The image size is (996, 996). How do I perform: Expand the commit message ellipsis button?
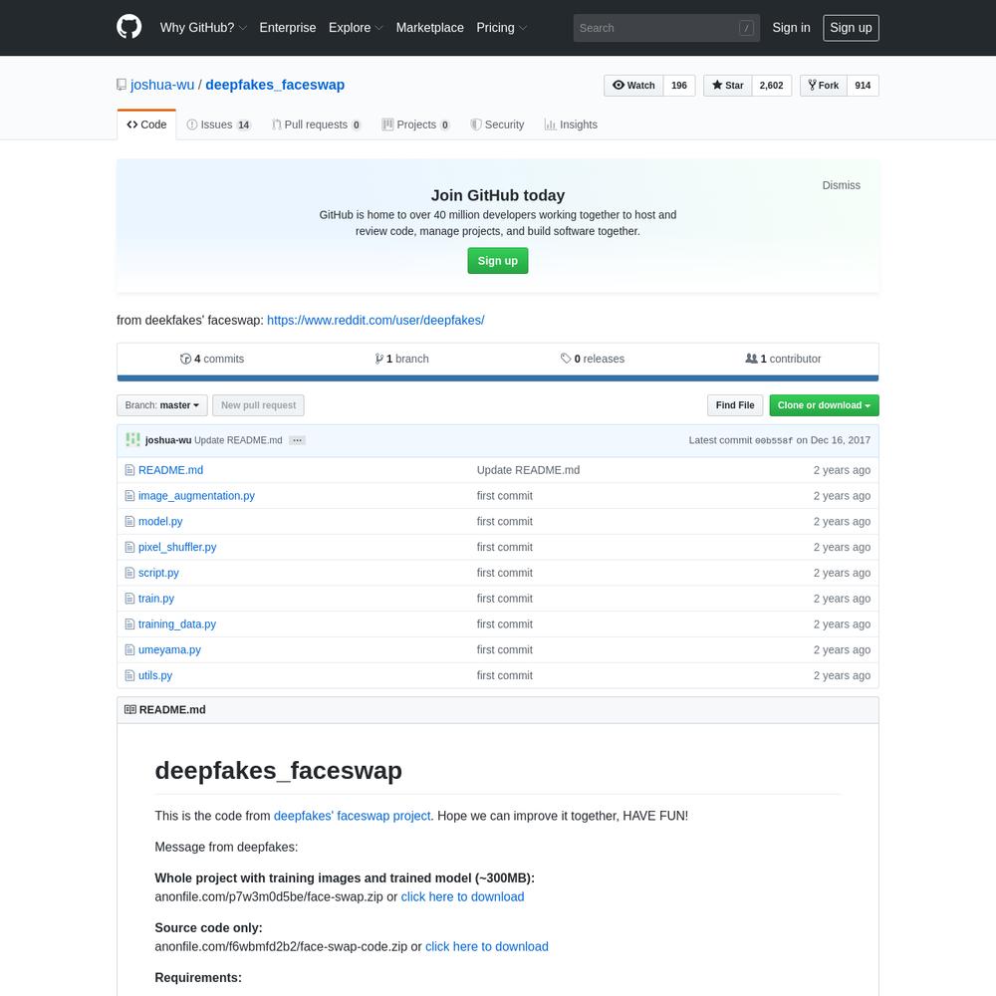click(x=297, y=440)
